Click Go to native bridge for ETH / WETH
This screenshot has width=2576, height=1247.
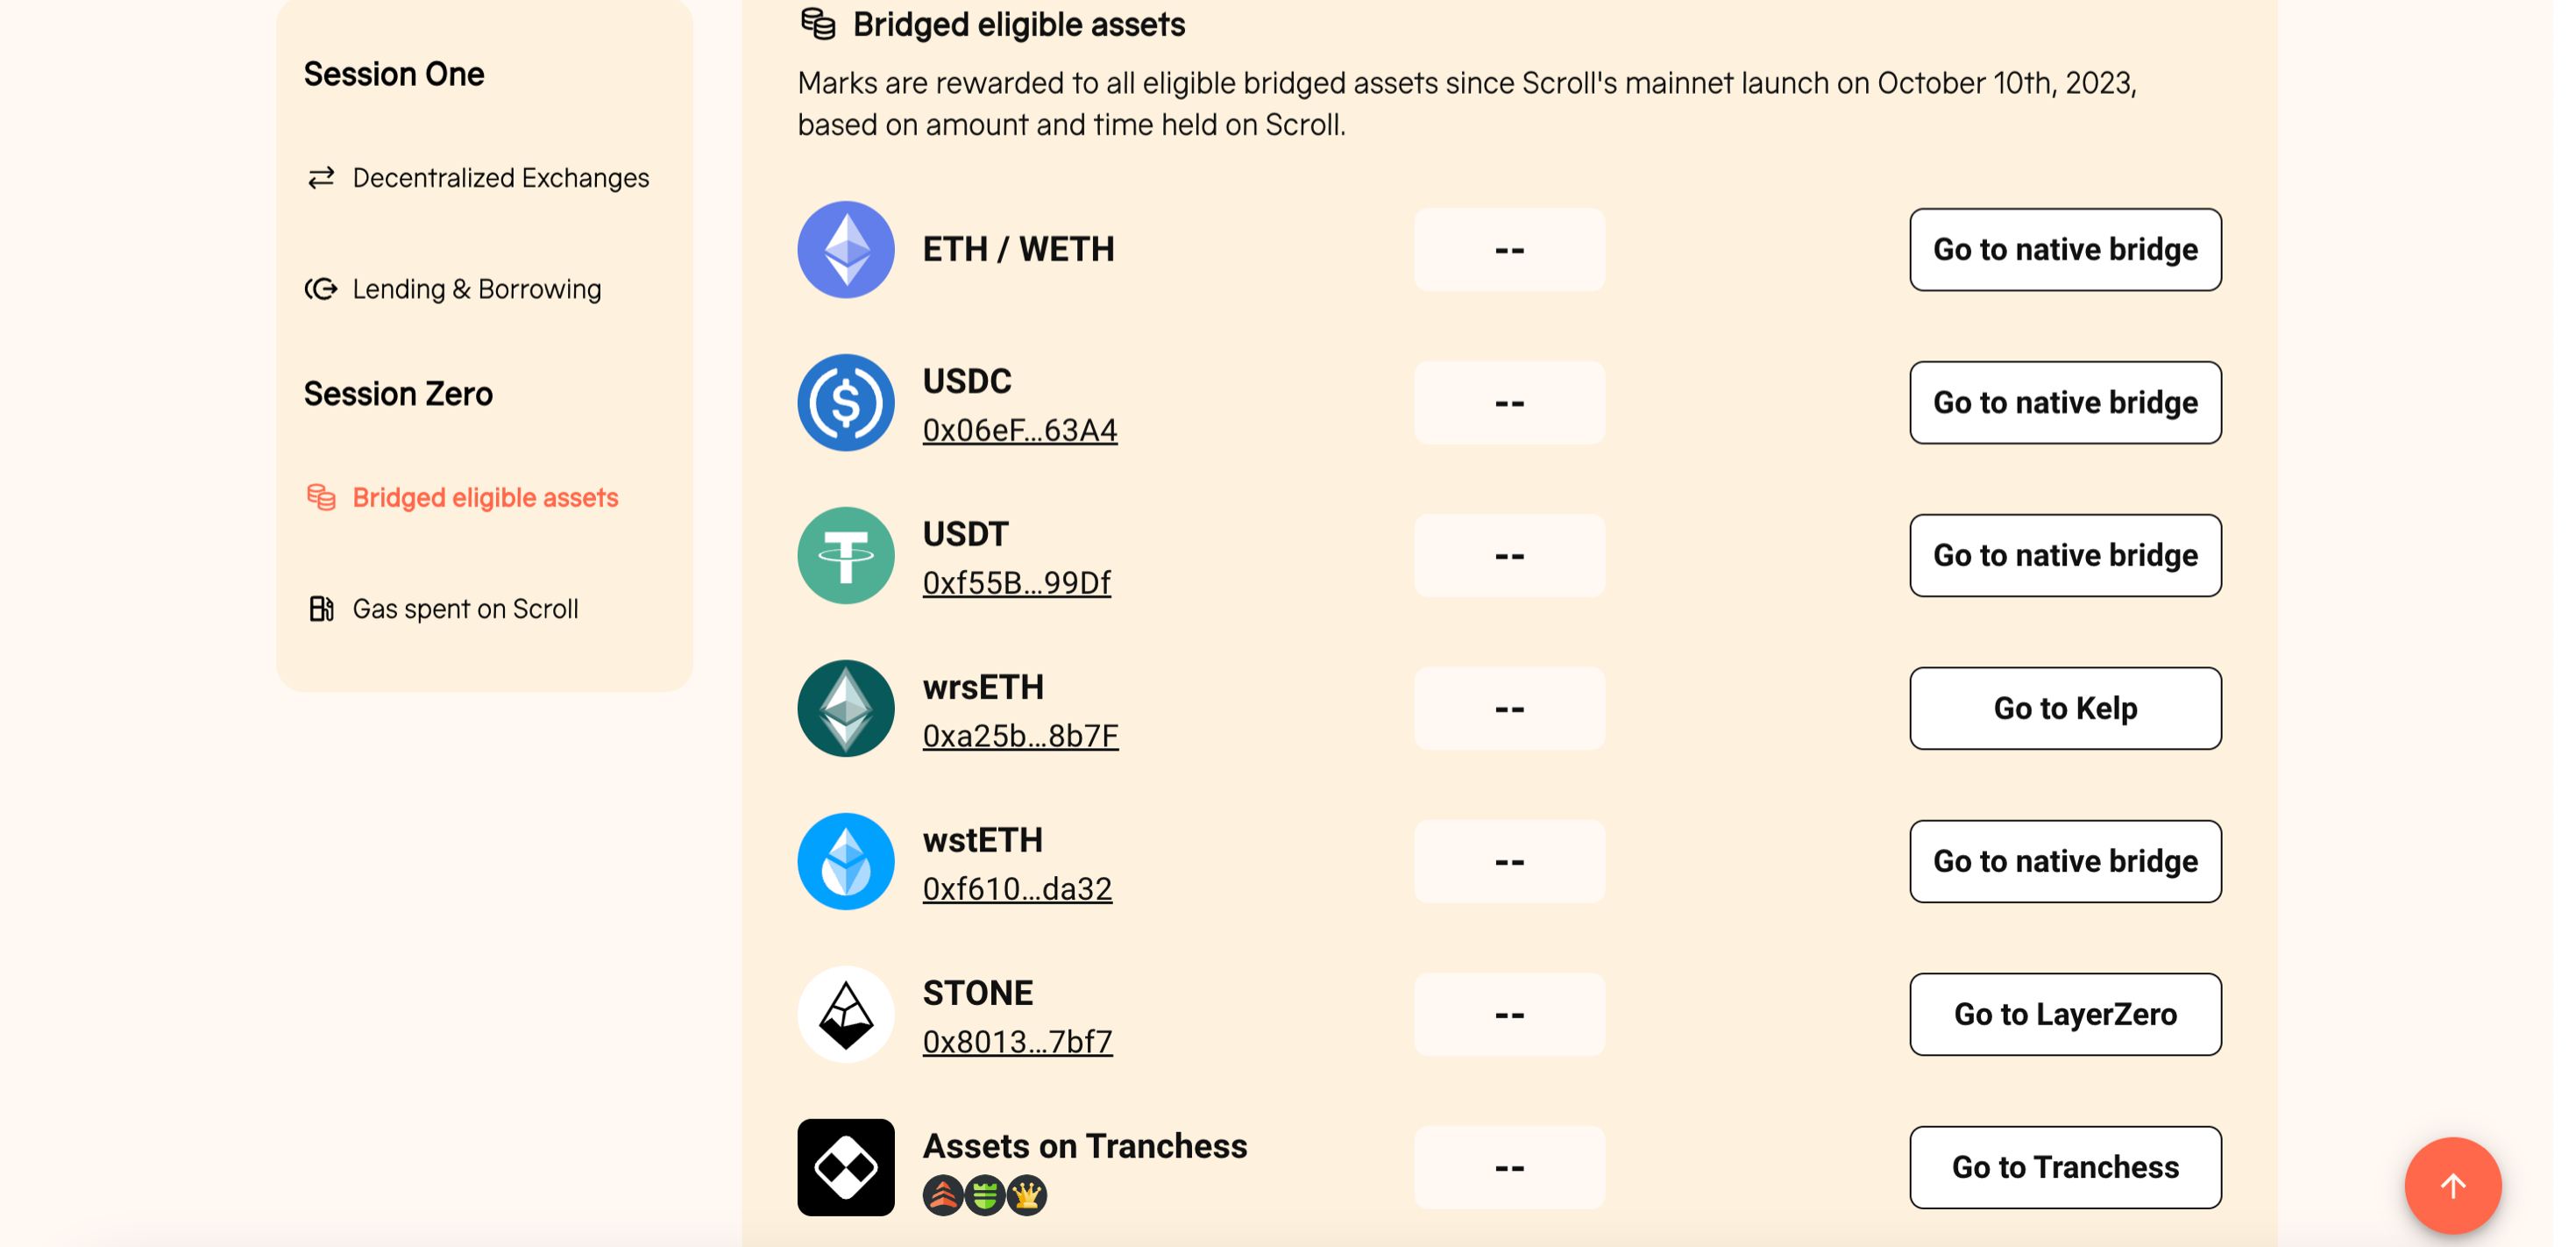tap(2065, 249)
